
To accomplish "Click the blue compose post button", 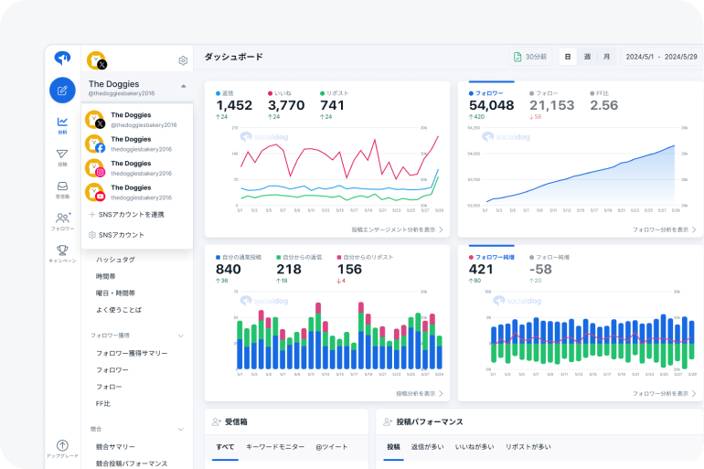I will [x=62, y=90].
